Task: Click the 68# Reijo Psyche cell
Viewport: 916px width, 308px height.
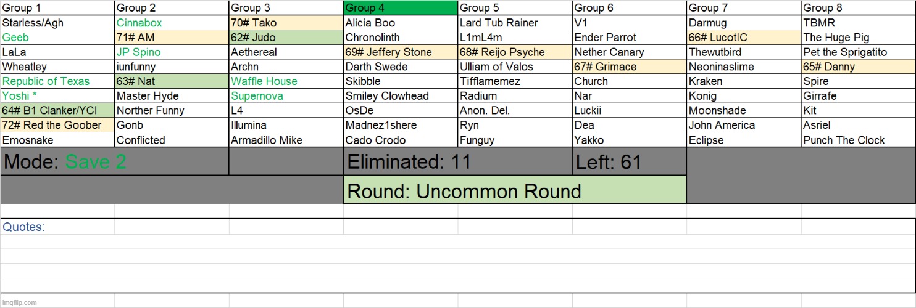Action: pos(515,52)
